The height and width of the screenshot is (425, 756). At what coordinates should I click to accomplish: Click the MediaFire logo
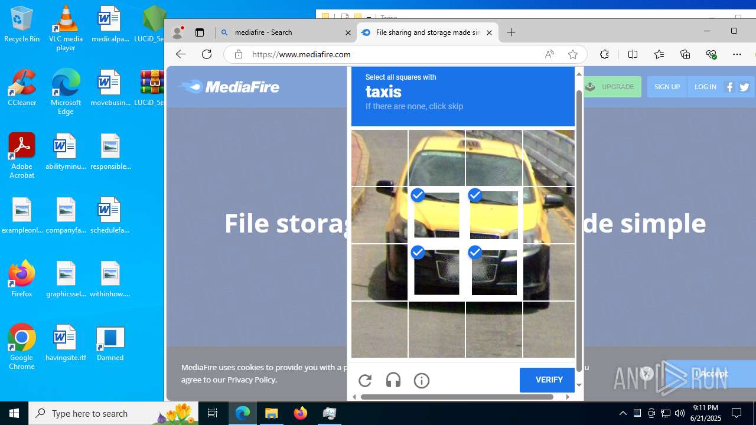(229, 87)
